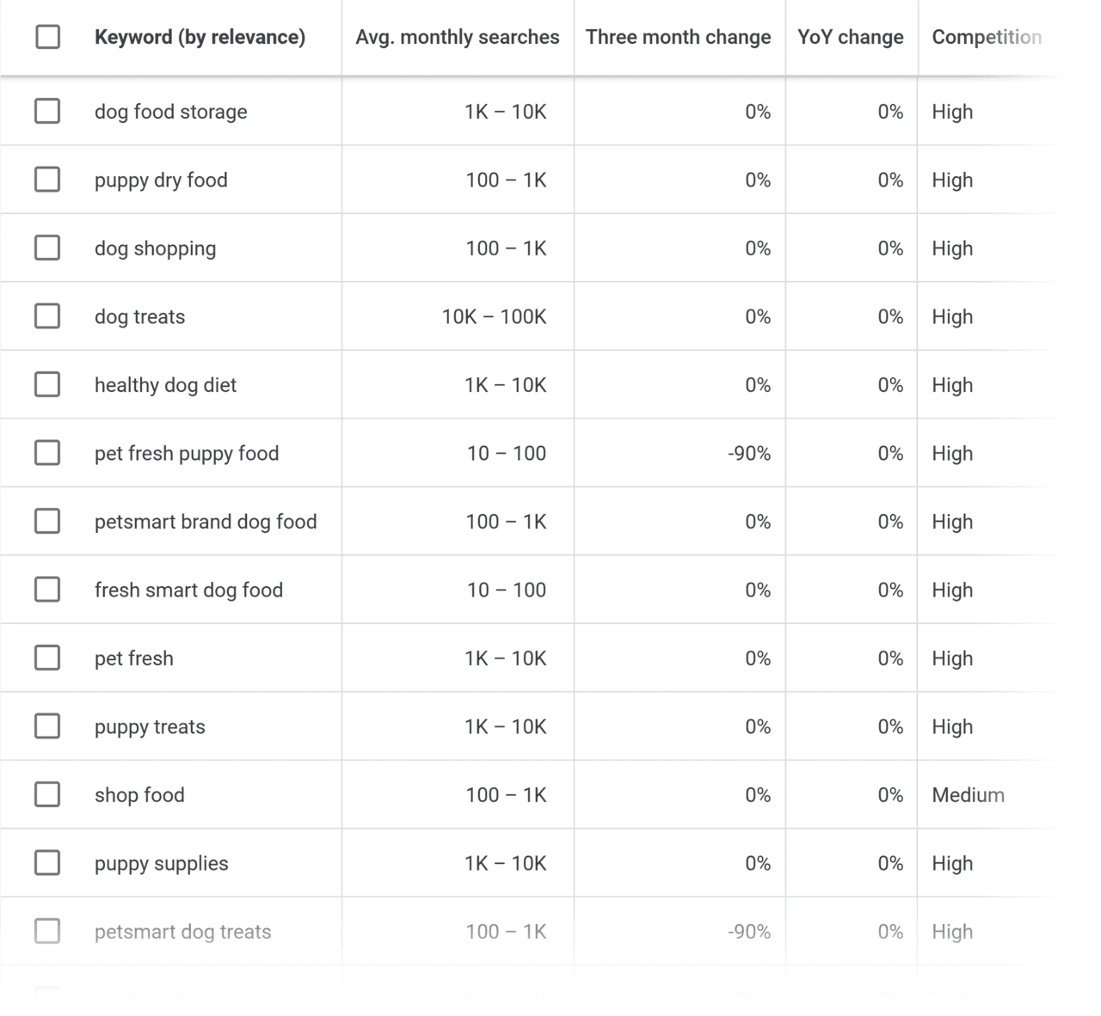Sort by the 'YoY change' column
Viewport: 1101px width, 1016px height.
[850, 37]
